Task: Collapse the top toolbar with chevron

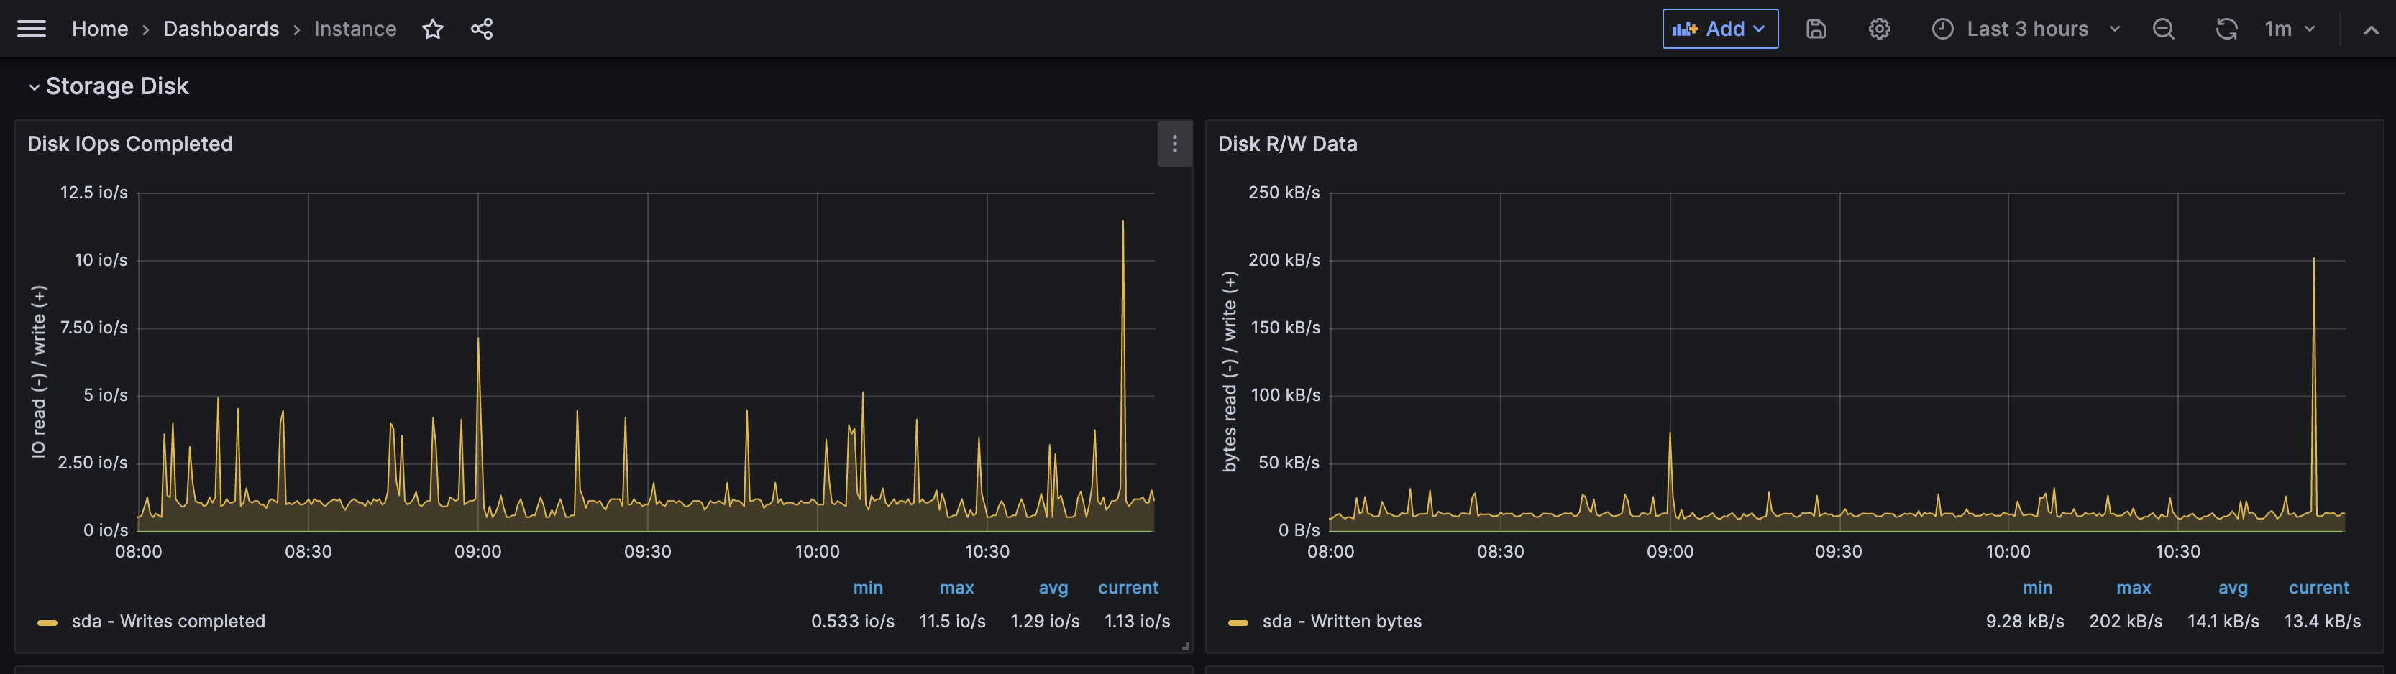Action: 2371,29
